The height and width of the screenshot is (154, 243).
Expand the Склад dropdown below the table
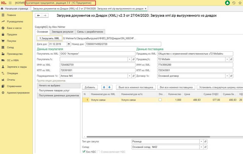(201, 147)
